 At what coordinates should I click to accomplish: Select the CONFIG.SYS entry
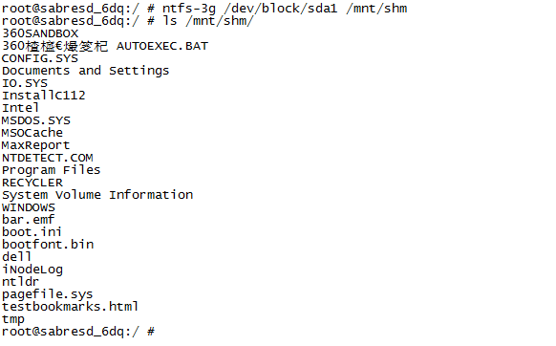40,58
